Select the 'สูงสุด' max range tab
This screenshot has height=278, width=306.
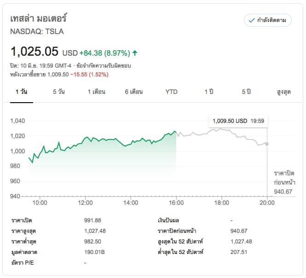coord(284,92)
